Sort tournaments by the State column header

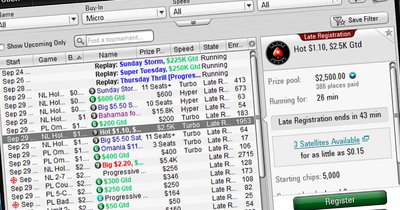click(211, 47)
